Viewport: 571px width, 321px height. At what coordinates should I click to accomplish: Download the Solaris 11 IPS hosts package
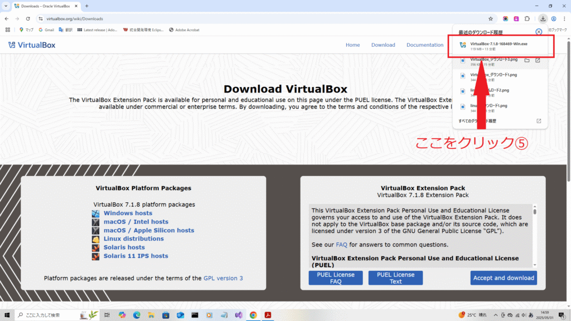136,256
